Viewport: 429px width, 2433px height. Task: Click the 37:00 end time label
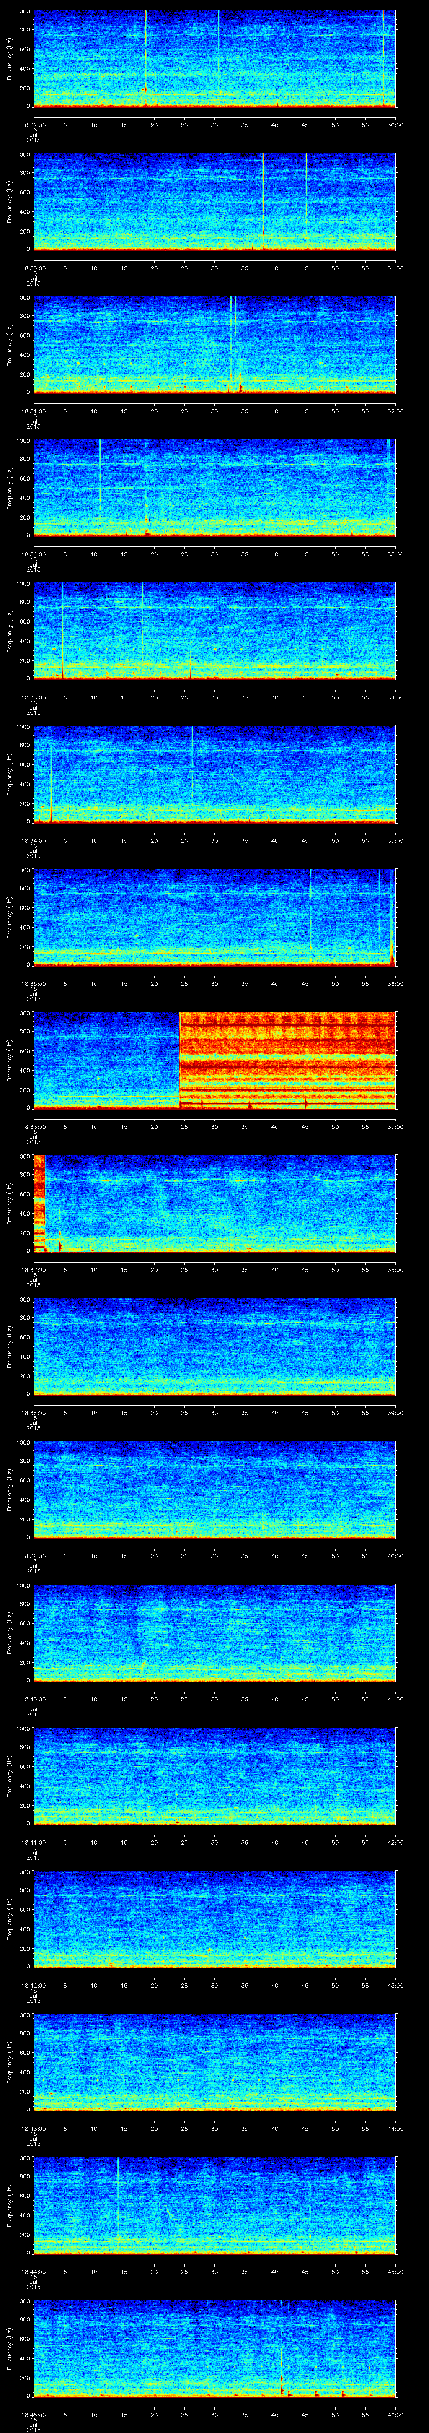[395, 1126]
